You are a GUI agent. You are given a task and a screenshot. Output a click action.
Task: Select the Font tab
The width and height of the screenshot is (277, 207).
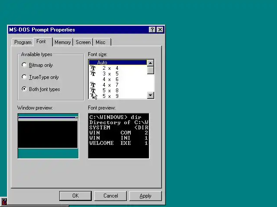click(42, 41)
